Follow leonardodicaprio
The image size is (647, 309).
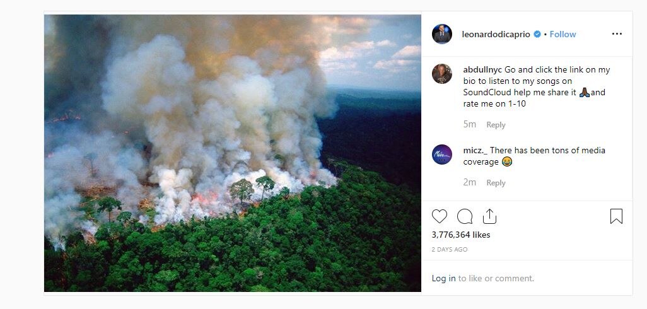562,34
